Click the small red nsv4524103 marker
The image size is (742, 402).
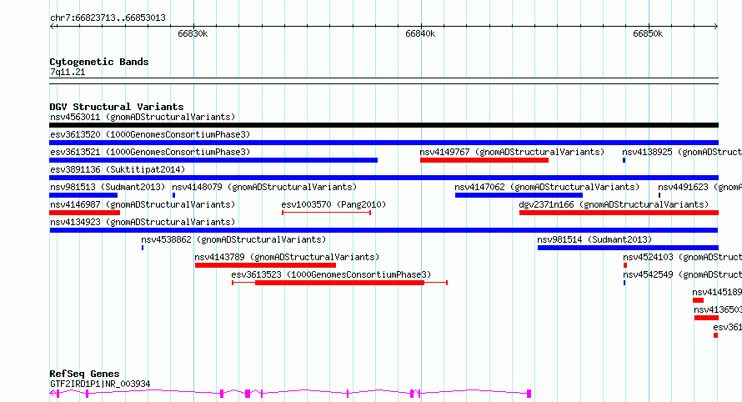click(x=625, y=265)
